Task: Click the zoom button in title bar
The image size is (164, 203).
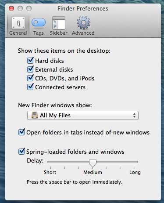Action: click(29, 8)
